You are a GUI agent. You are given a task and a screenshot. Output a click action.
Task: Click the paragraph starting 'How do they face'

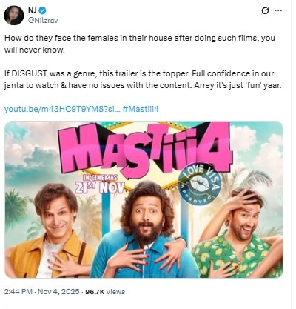[x=140, y=44]
